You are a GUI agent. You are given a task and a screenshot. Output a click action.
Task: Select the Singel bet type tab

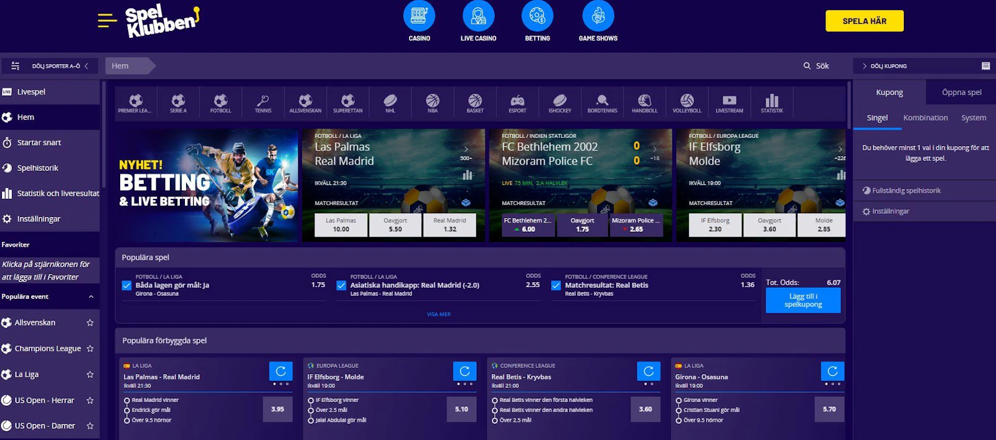click(x=877, y=117)
